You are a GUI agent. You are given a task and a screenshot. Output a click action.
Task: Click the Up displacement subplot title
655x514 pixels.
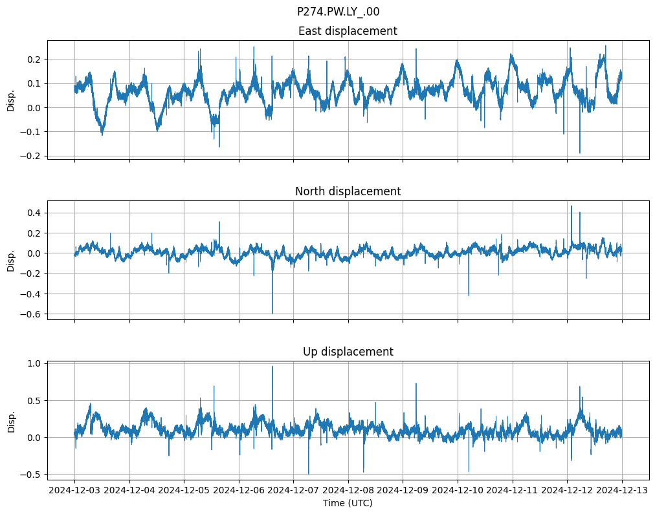click(348, 352)
